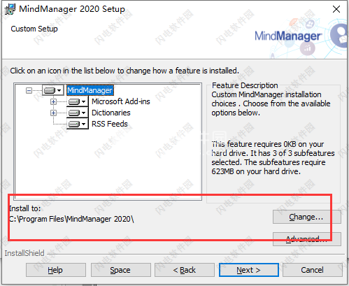Click the MindManager logo in header

click(288, 36)
